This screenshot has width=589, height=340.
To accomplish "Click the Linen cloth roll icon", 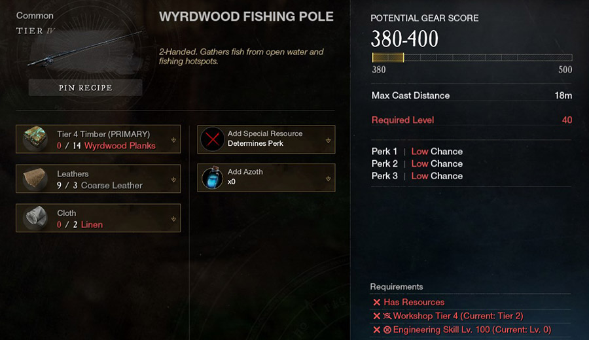I will tap(35, 218).
